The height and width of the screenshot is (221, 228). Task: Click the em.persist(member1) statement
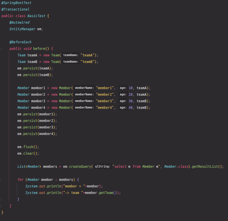(x=37, y=114)
